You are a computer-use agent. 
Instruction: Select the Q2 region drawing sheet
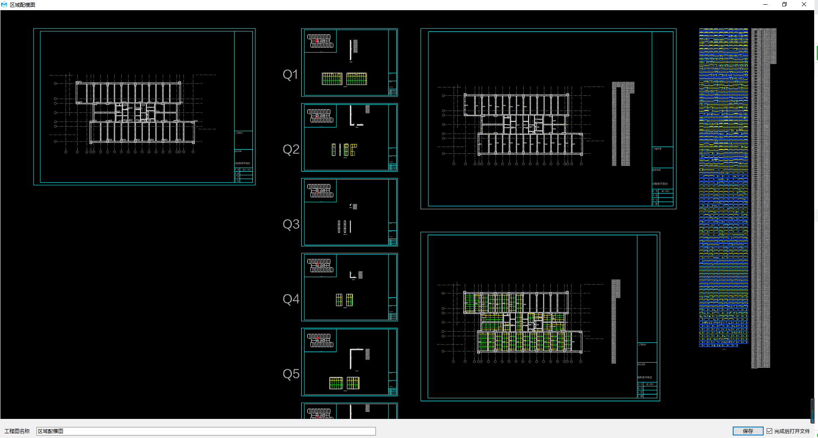(350, 137)
